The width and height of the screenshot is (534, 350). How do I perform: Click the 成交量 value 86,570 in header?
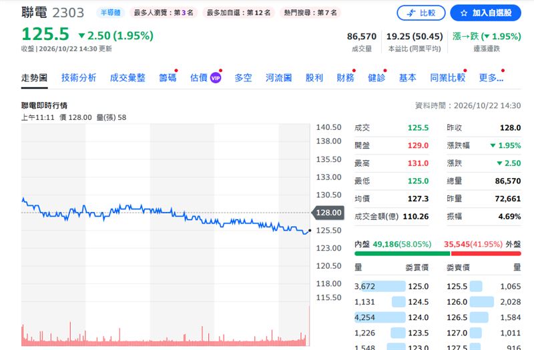362,37
